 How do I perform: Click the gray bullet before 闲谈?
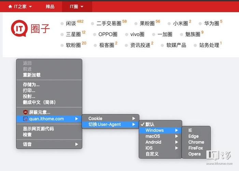62,24
